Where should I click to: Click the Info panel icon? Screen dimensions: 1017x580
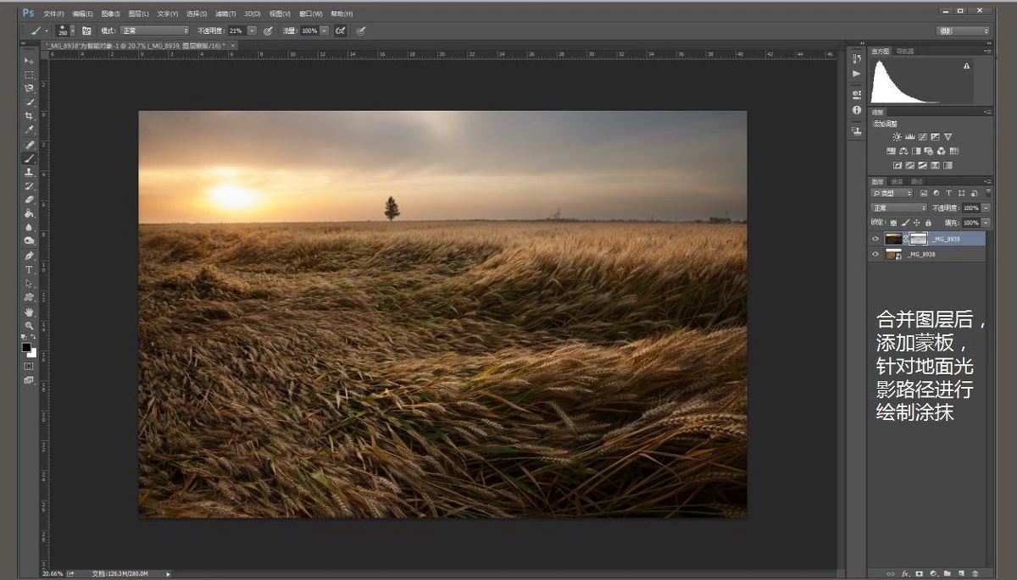pos(856,110)
